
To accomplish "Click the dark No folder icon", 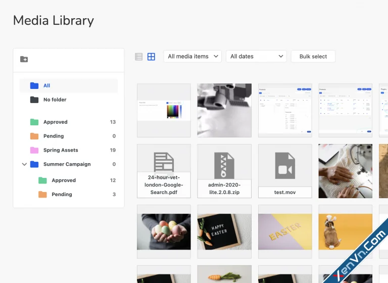I will (34, 100).
